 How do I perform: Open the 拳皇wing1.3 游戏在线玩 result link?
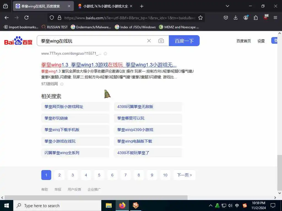point(109,65)
